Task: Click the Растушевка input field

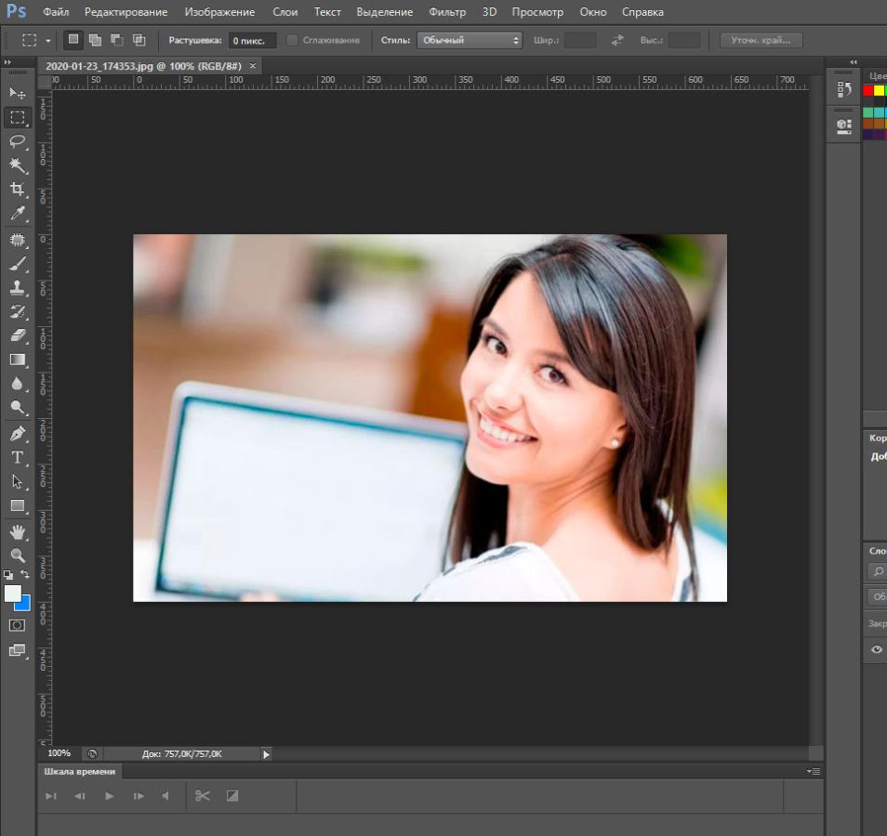Action: pos(252,40)
